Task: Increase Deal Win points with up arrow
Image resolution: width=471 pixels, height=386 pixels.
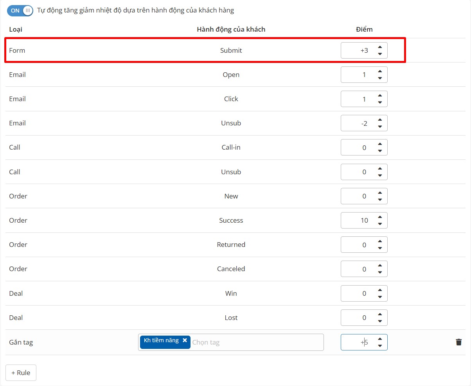Action: 379,290
